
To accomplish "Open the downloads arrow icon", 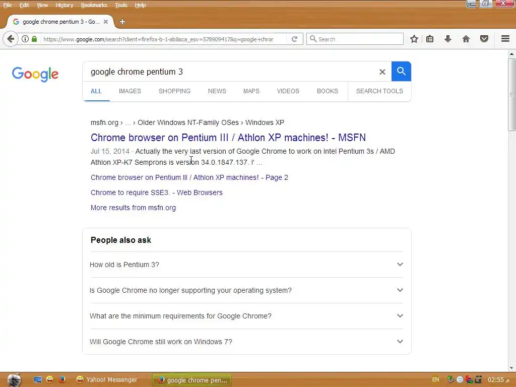I will tap(448, 39).
